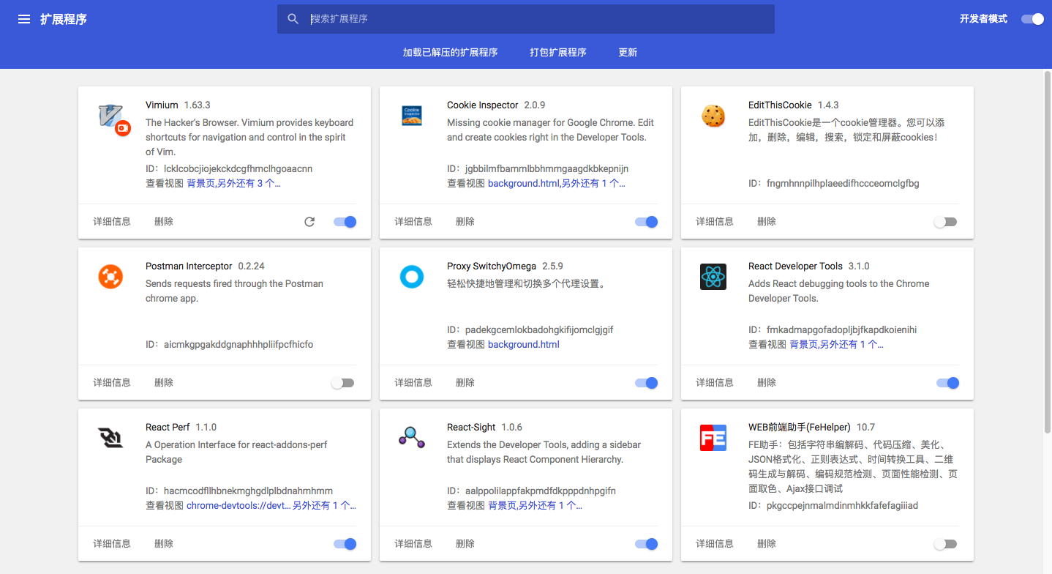Screen dimensions: 1052x574
Task: Open React Developer Tools 另外还有 1 个 link
Action: [852, 345]
